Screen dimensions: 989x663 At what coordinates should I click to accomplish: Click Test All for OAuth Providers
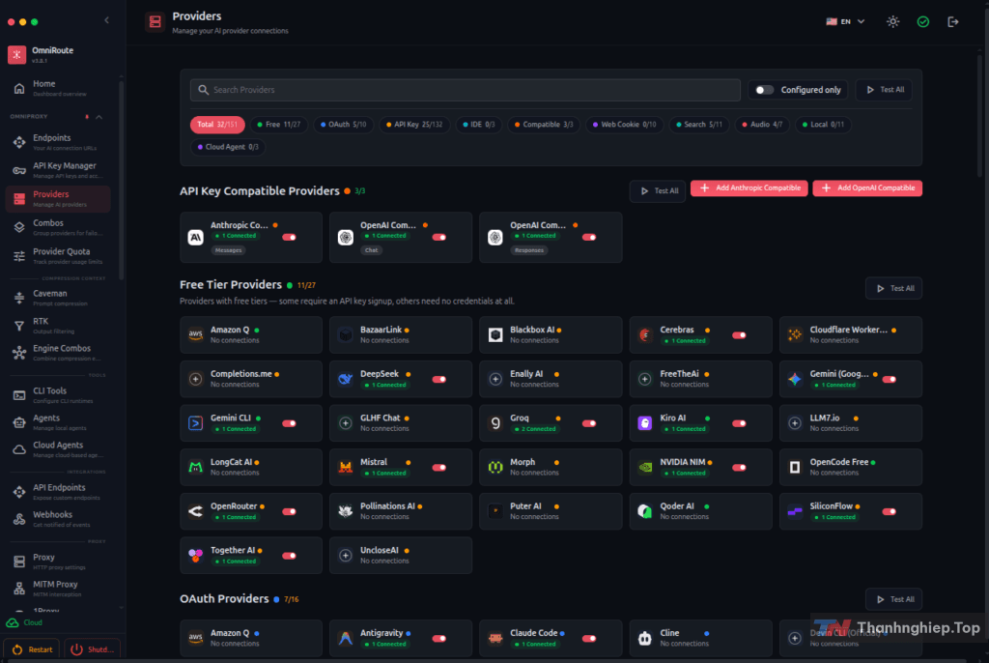coord(894,599)
